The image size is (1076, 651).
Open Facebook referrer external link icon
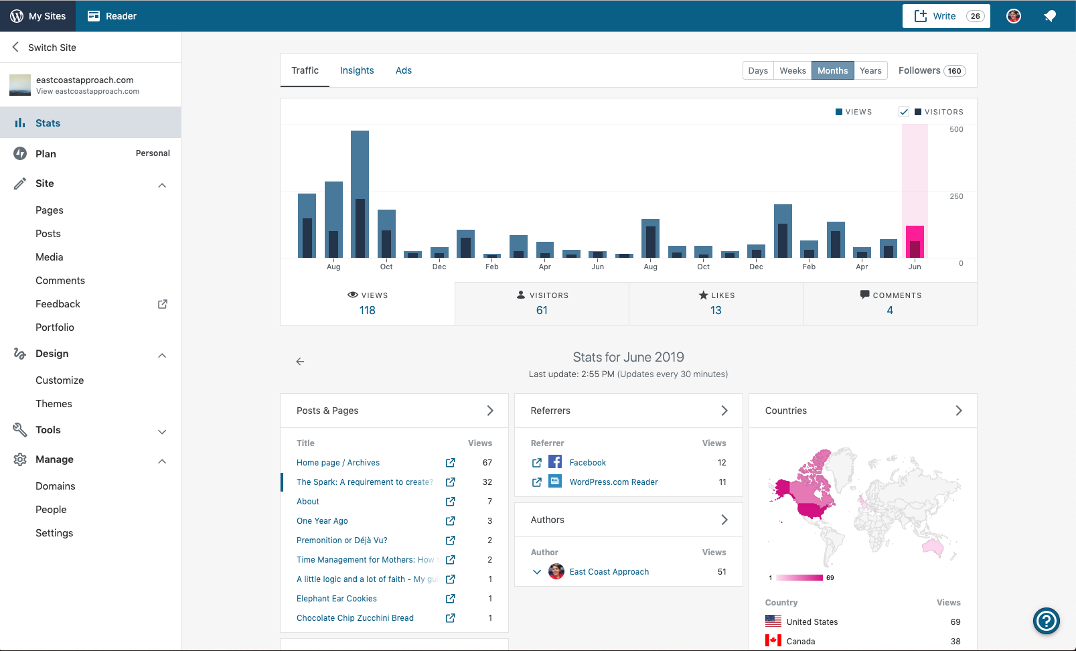(x=537, y=463)
